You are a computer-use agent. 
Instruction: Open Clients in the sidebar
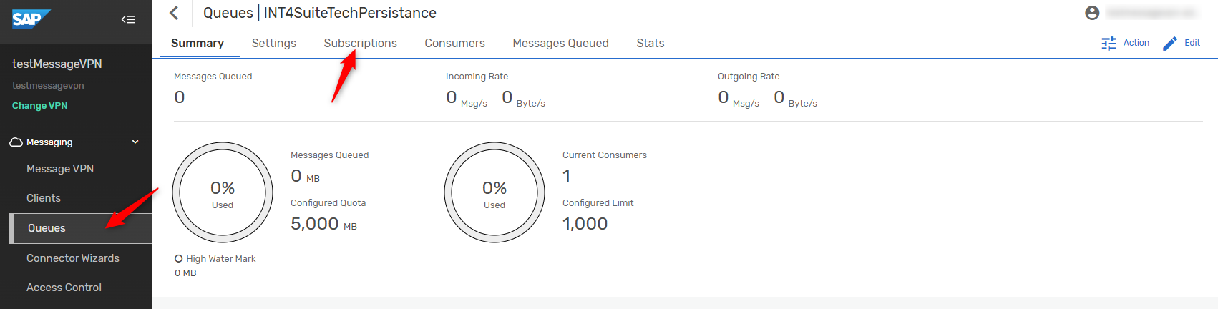click(44, 198)
